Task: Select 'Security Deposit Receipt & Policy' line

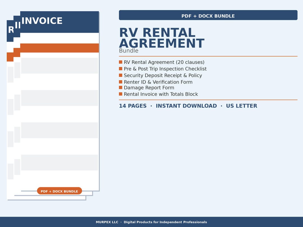Action: (163, 75)
